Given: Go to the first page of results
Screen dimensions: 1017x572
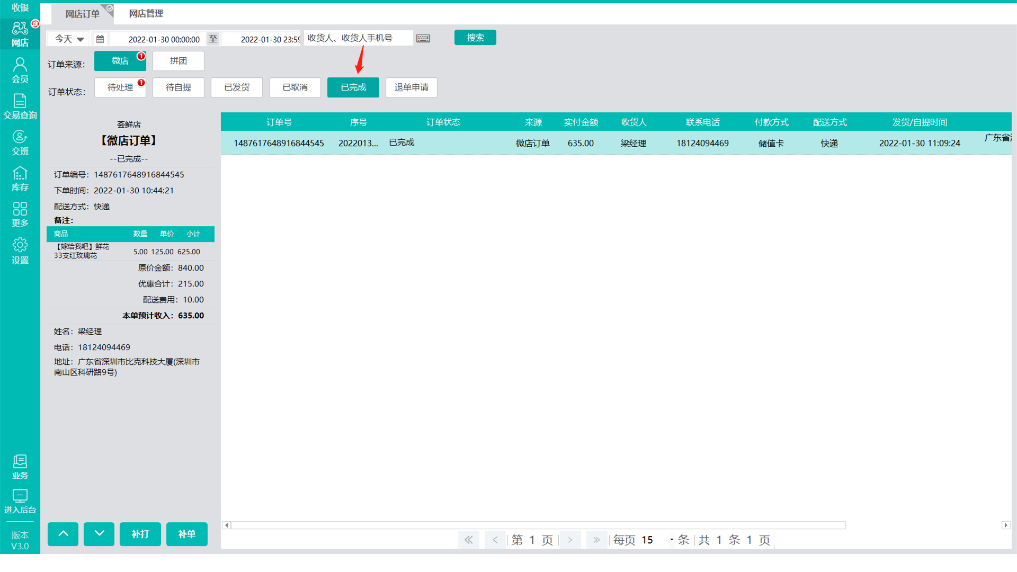Looking at the screenshot, I should 469,540.
